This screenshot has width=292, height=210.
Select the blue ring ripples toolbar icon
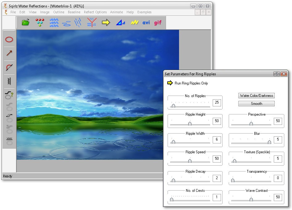click(x=66, y=24)
